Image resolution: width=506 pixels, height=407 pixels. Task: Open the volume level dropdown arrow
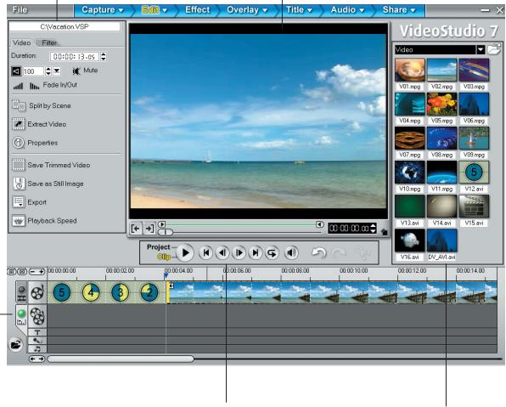click(57, 71)
